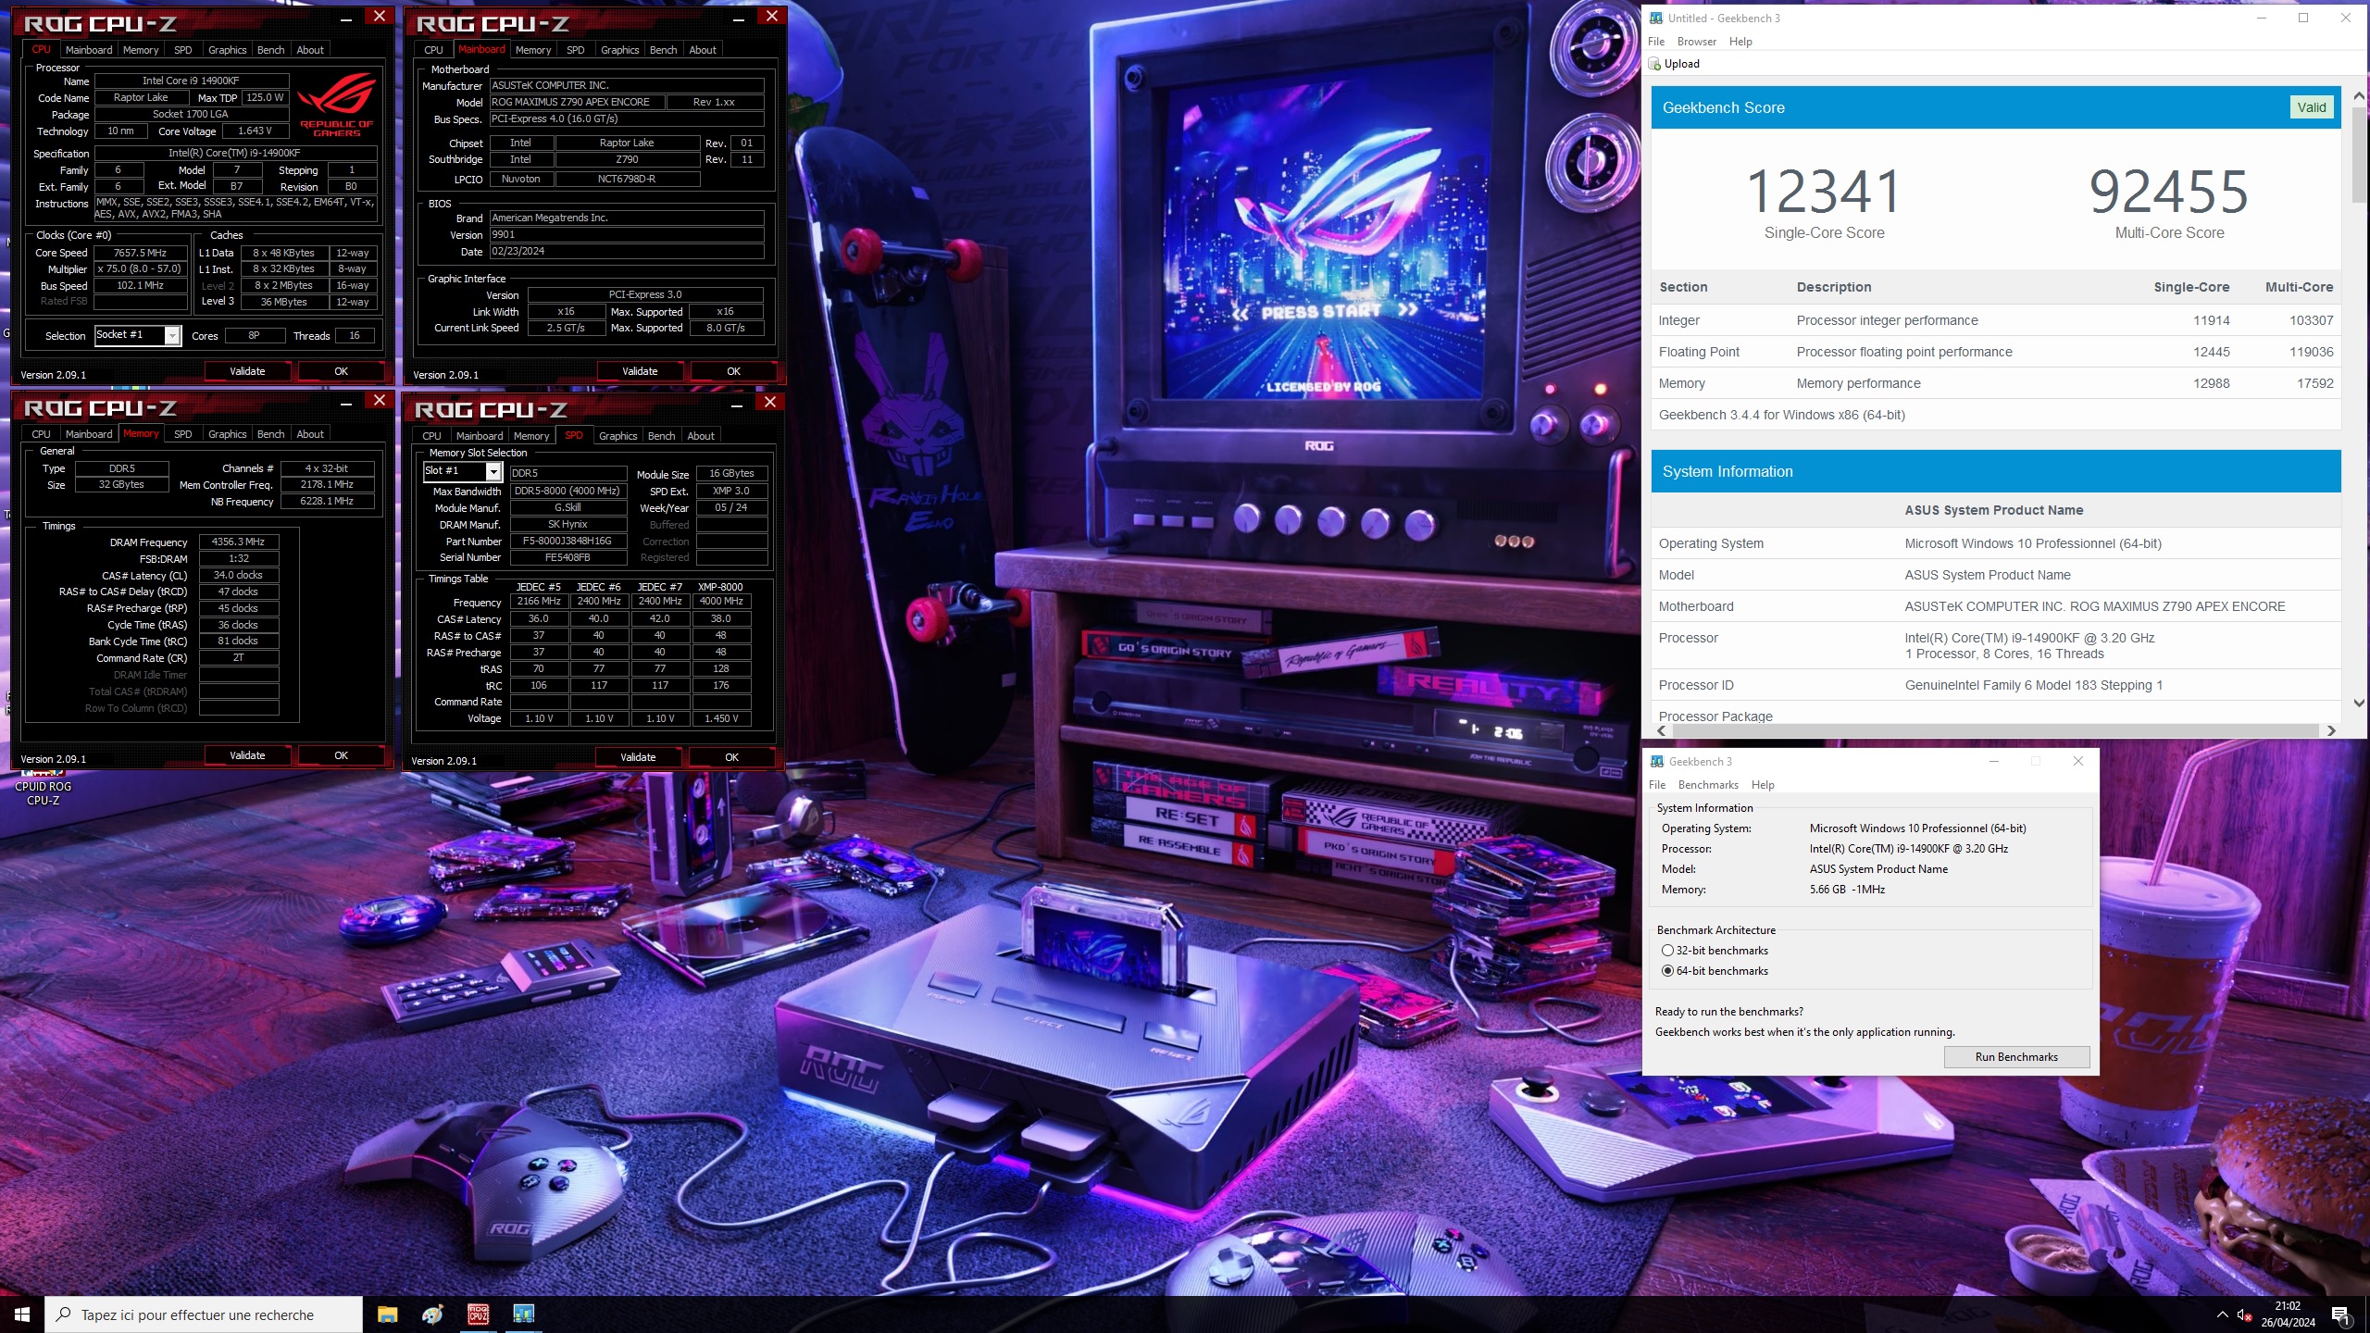Click the horizontal scroll right arrow in Geekbench
This screenshot has height=1333, width=2370.
tap(2331, 731)
